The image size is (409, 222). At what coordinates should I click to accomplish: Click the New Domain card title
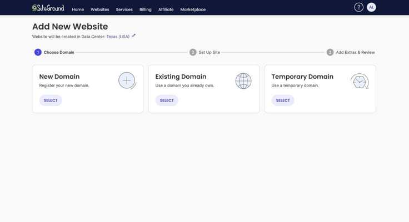tap(59, 77)
